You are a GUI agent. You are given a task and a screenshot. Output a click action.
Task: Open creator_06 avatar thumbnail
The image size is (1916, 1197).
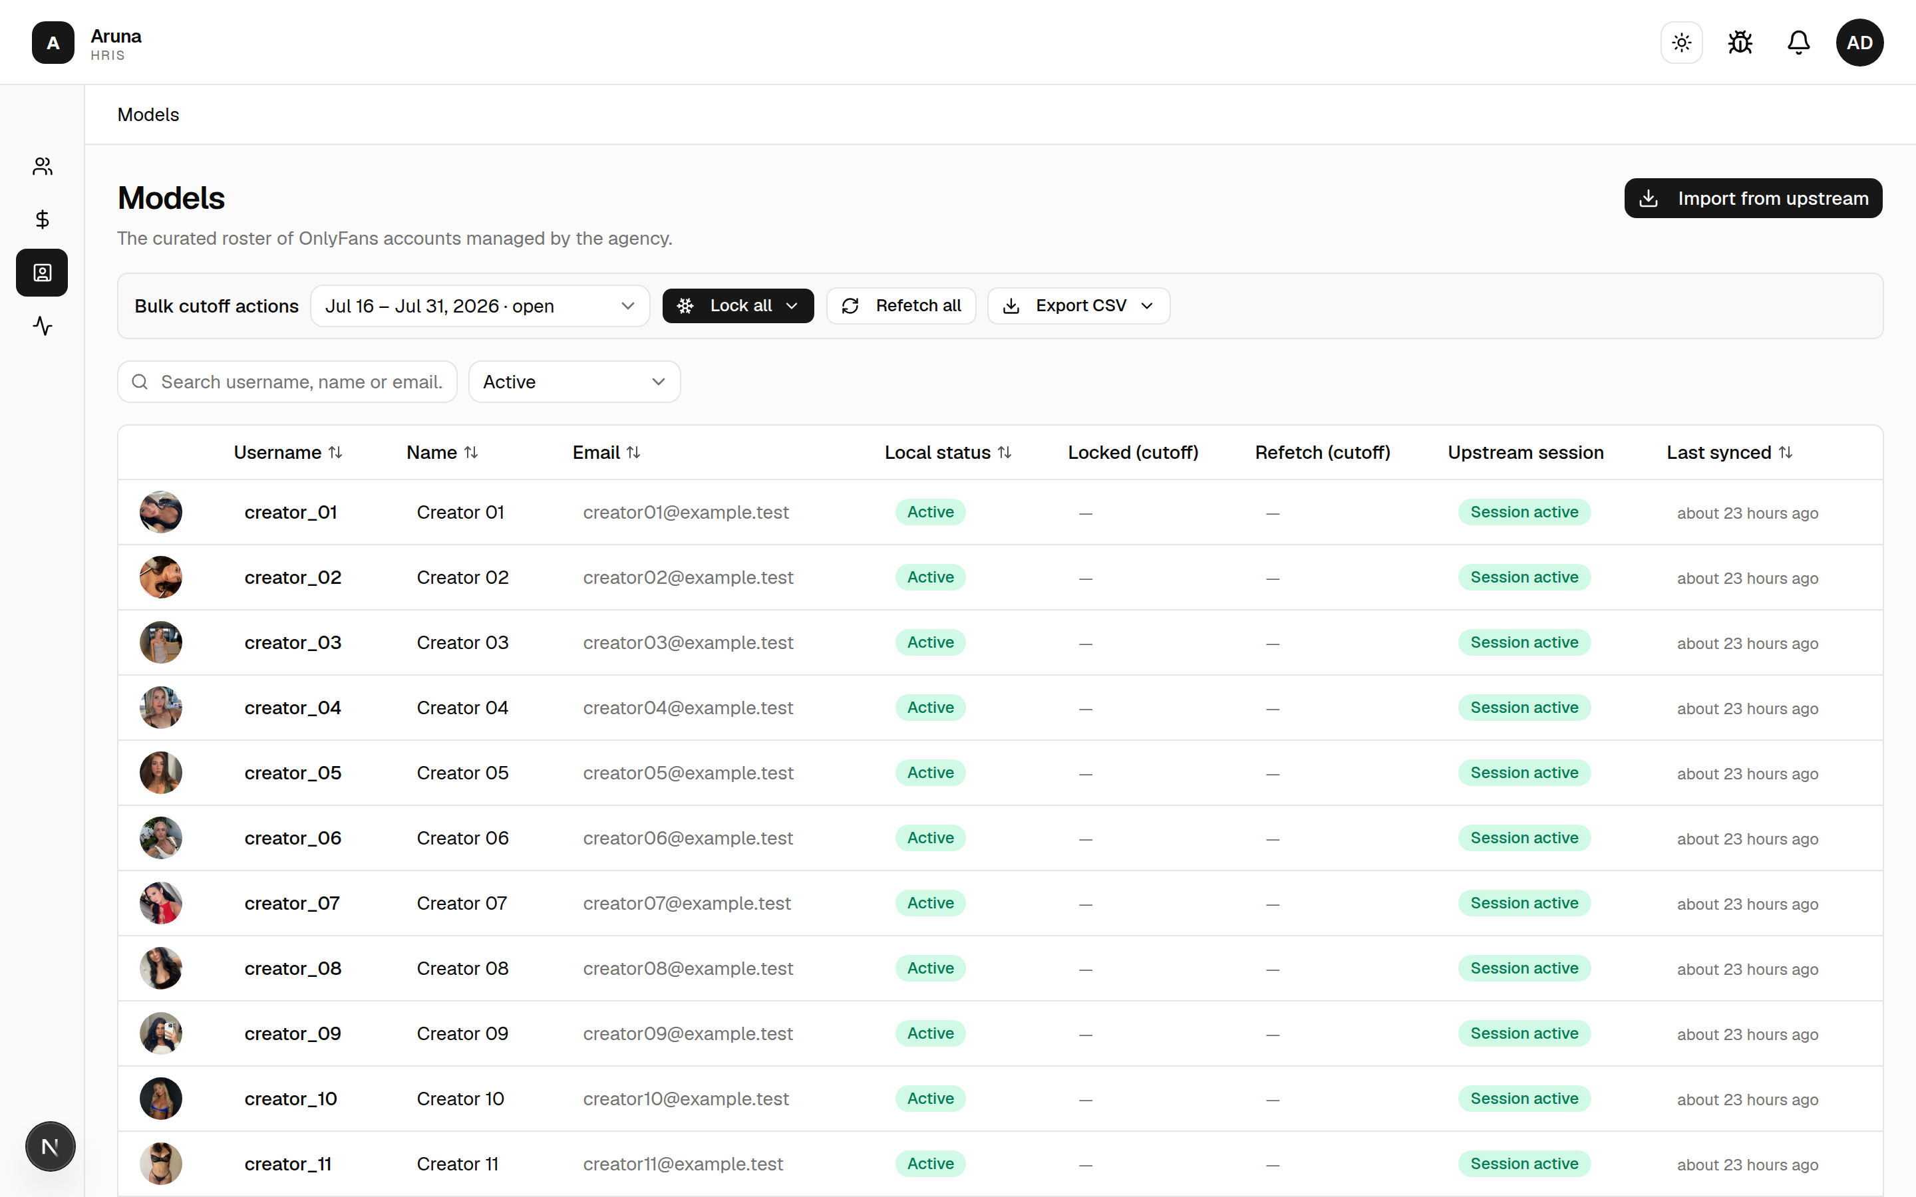(161, 838)
